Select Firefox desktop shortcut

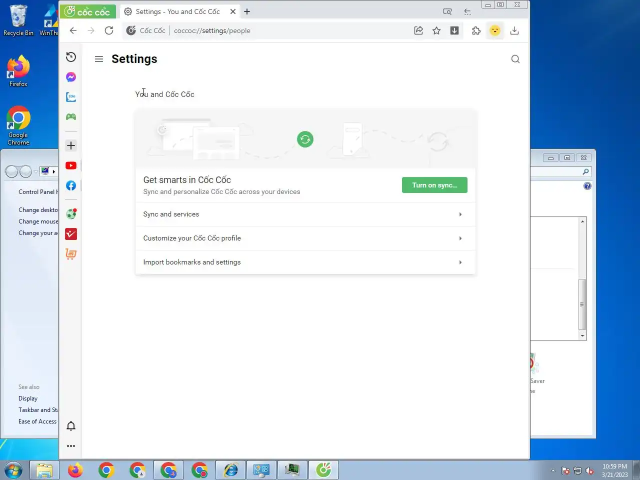pos(18,71)
